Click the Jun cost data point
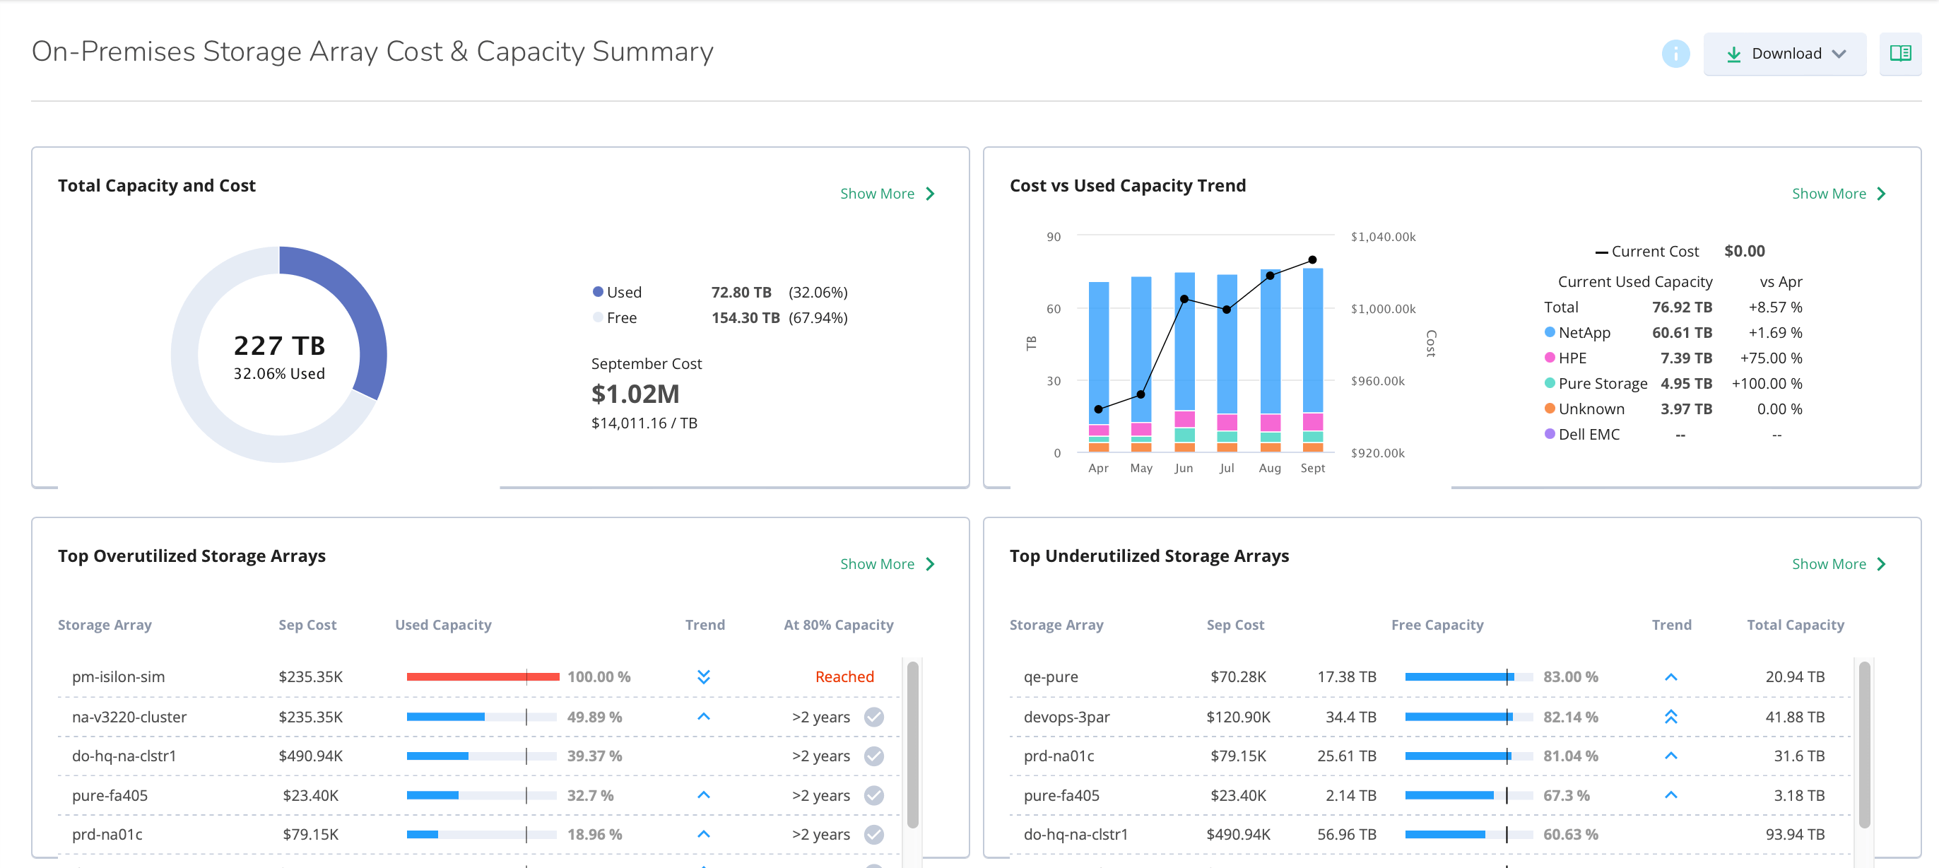 pyautogui.click(x=1184, y=299)
